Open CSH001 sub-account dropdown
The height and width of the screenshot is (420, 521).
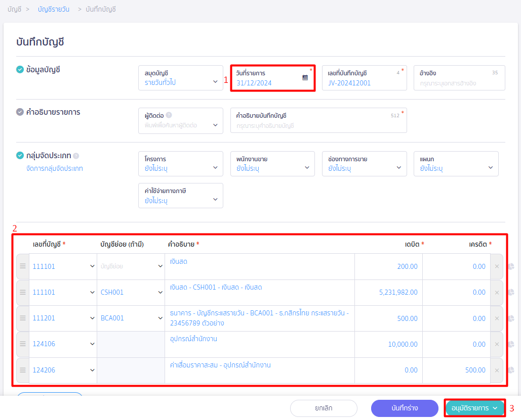click(x=131, y=293)
